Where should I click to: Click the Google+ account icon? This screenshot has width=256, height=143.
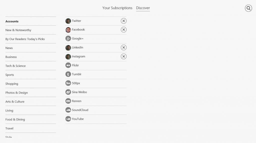click(68, 39)
